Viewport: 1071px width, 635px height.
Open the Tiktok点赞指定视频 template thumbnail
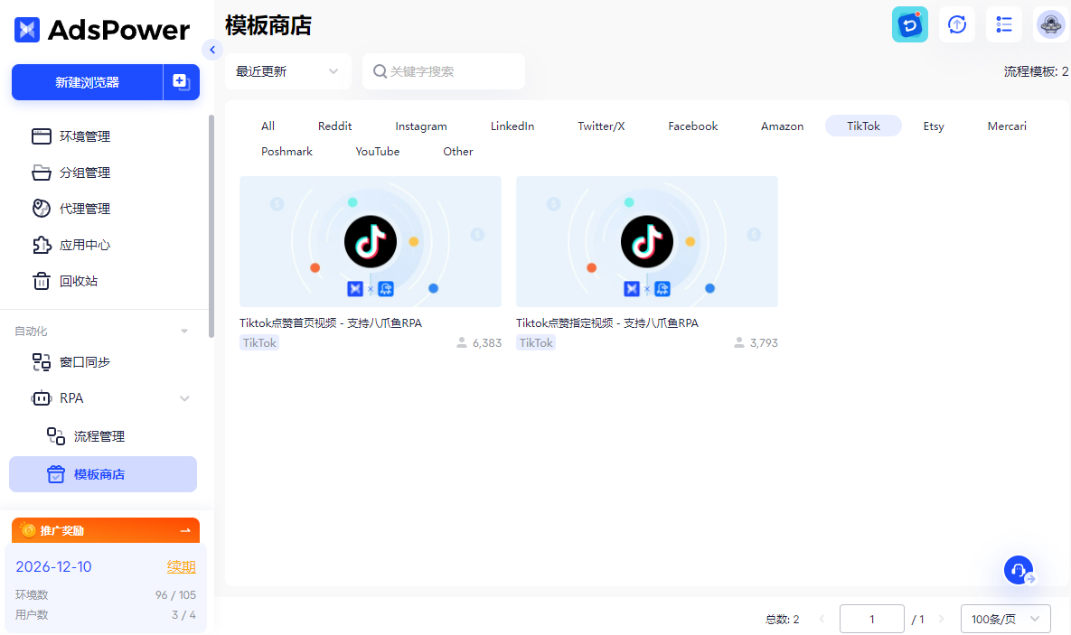[x=647, y=242]
